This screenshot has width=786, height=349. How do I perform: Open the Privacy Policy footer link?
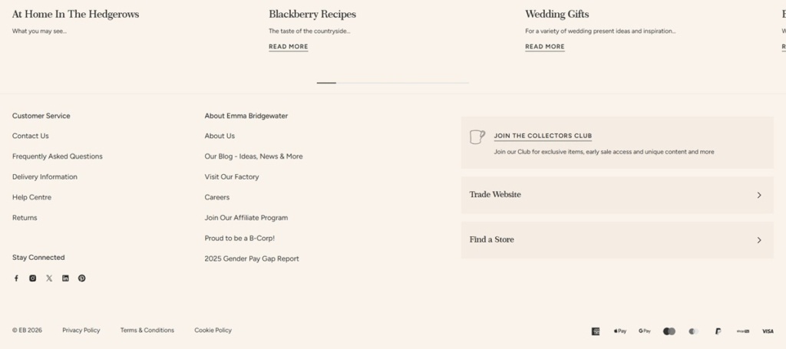click(81, 330)
